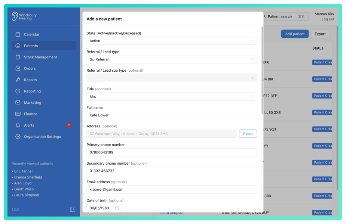This screenshot has height=224, width=346.
Task: Open recently viewed patient Geoff Philip
Action: coord(24,189)
